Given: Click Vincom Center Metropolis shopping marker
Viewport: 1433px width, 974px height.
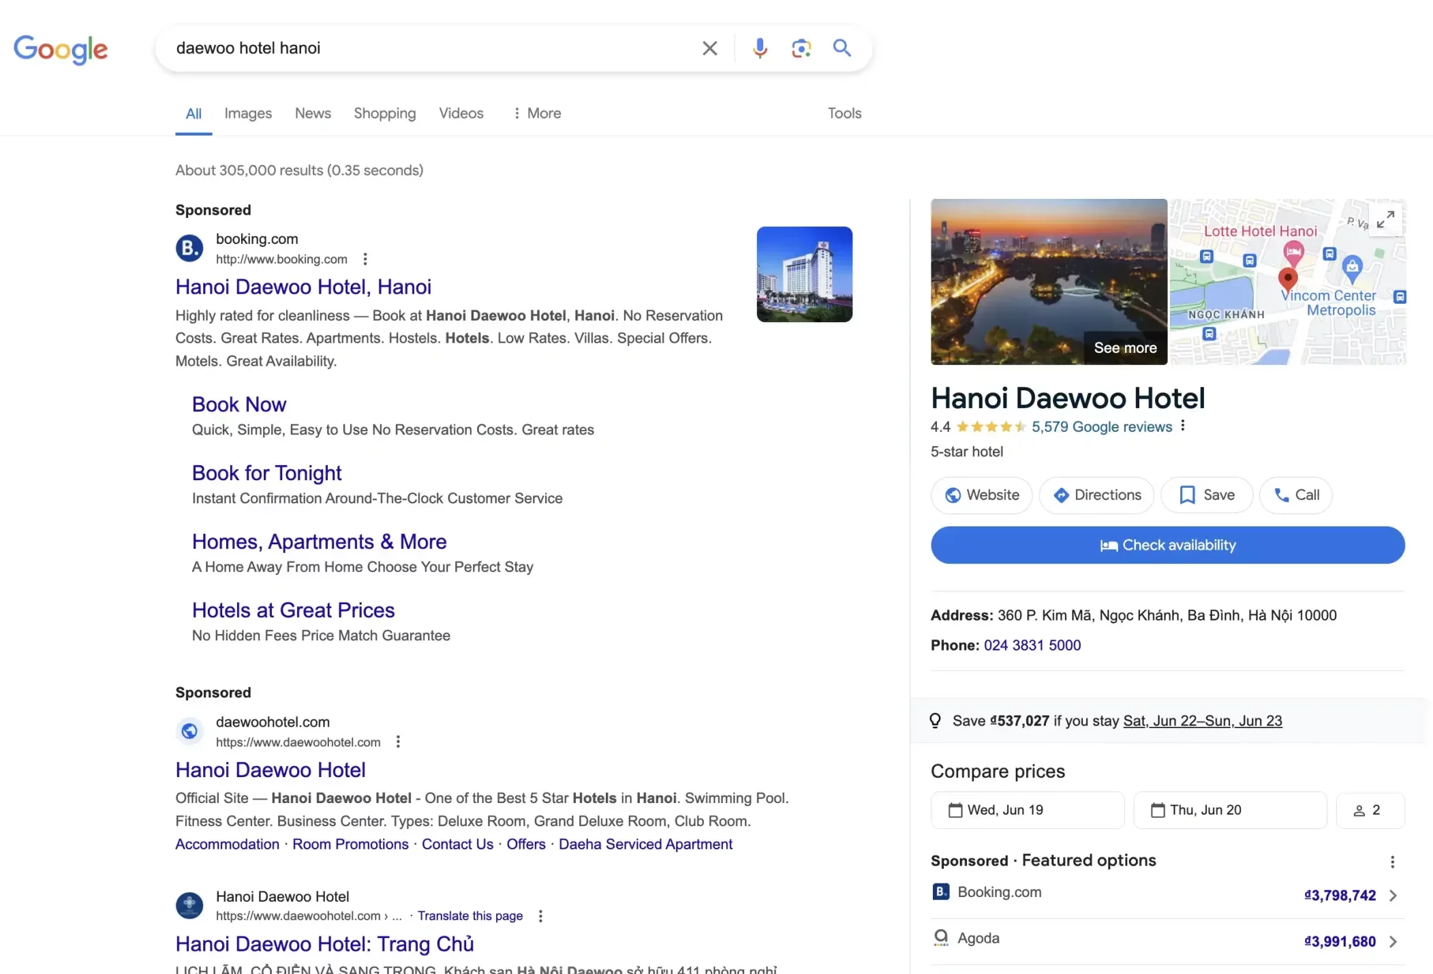Looking at the screenshot, I should tap(1352, 268).
